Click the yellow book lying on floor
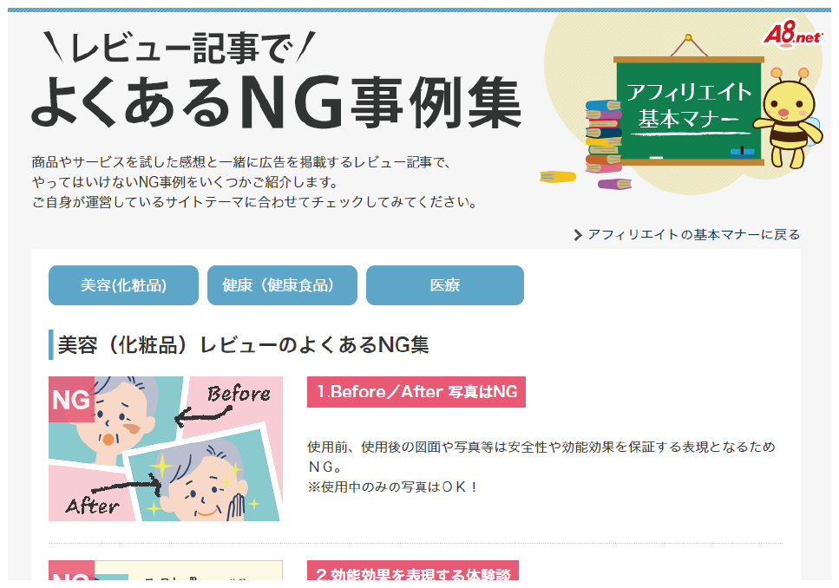This screenshot has width=839, height=588. (558, 177)
